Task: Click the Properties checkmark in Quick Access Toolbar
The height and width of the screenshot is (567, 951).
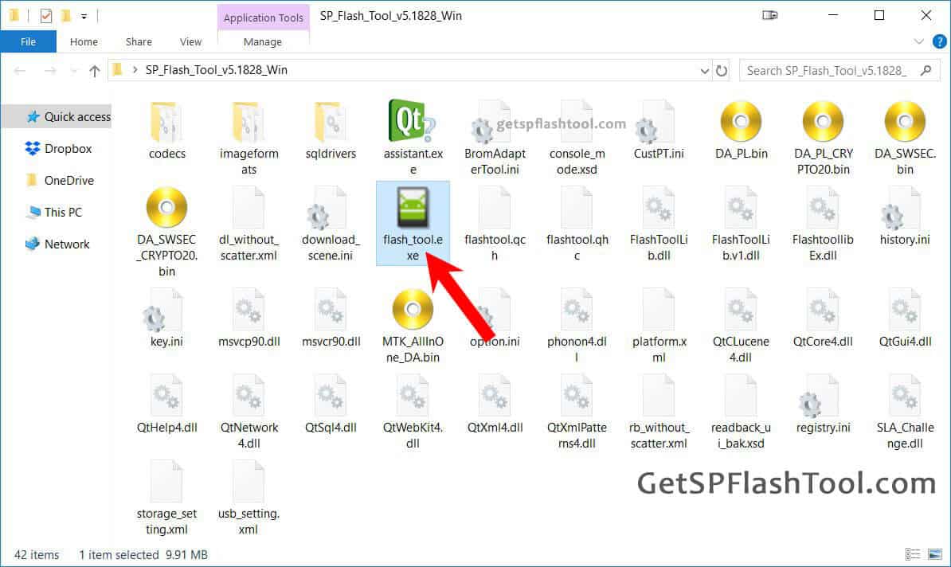Action: pyautogui.click(x=46, y=16)
